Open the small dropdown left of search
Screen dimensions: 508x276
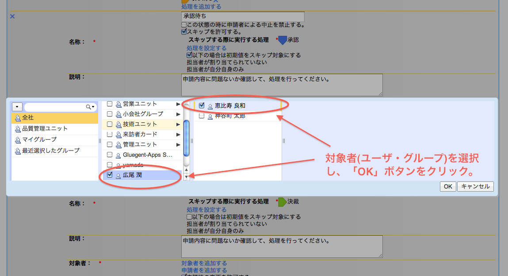[x=17, y=107]
